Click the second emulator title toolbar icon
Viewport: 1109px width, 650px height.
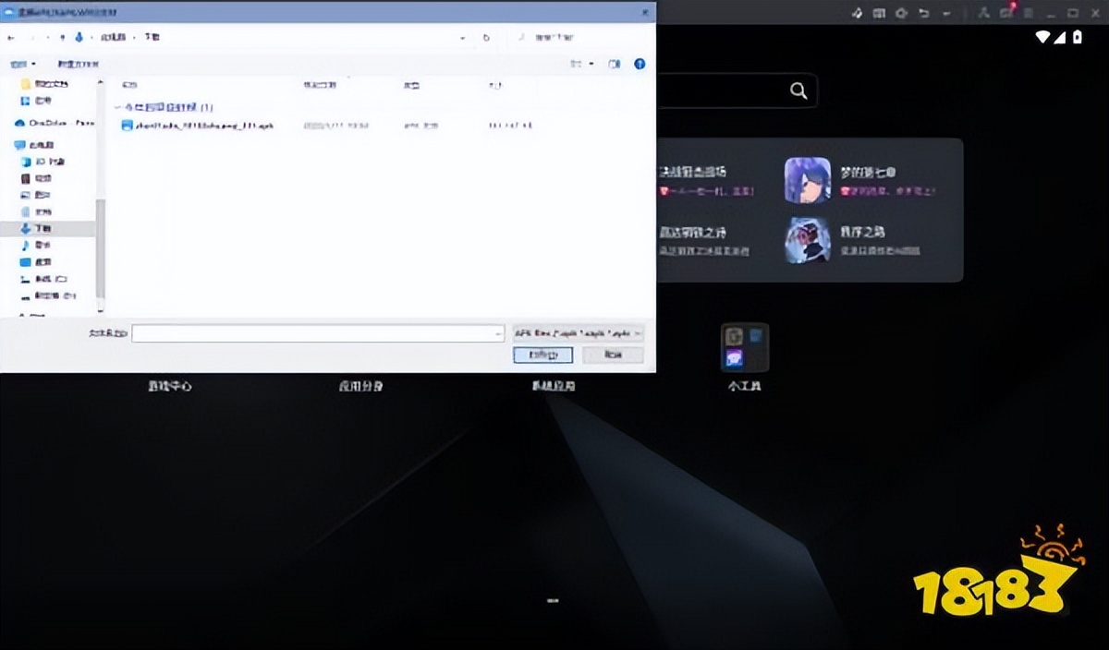click(x=879, y=13)
